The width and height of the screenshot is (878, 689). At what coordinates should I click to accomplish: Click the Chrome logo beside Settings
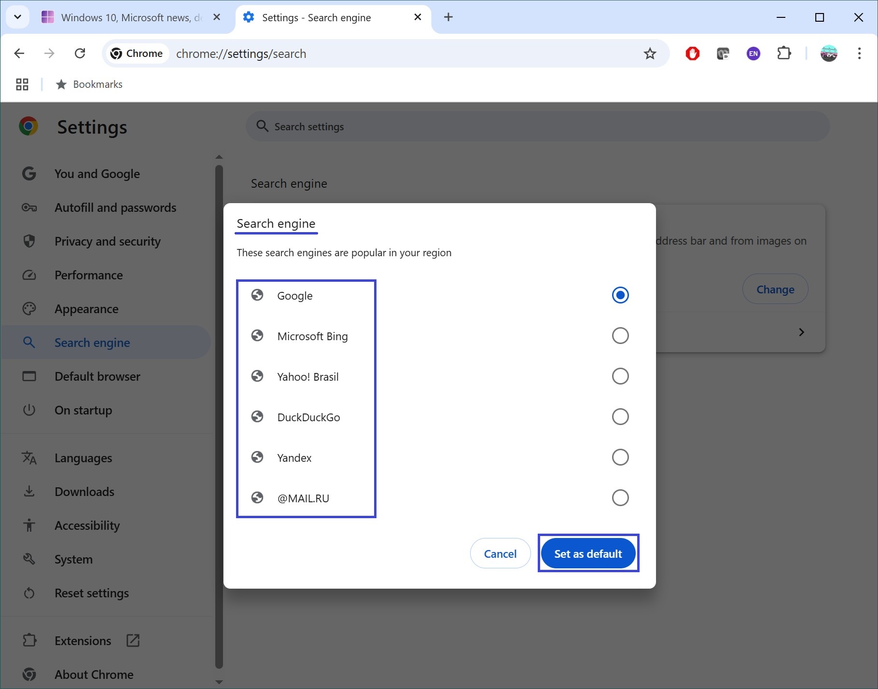pyautogui.click(x=28, y=126)
